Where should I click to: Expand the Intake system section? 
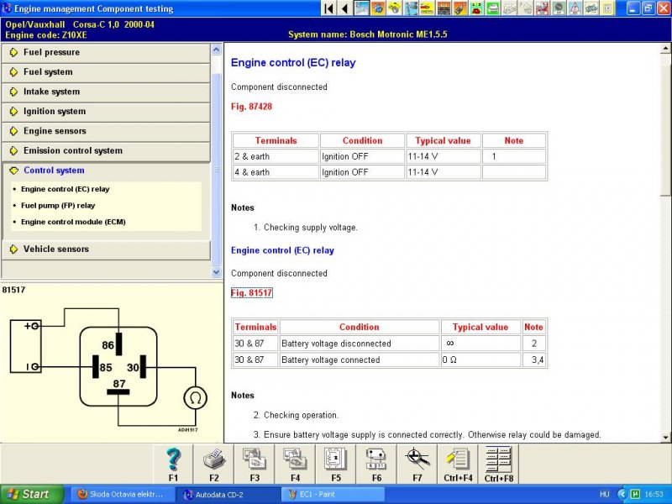point(106,92)
